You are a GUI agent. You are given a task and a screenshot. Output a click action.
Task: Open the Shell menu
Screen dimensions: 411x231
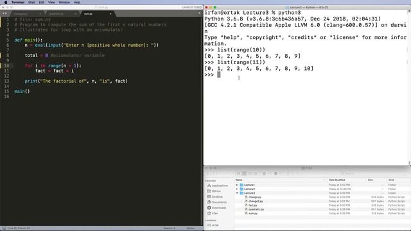click(x=31, y=3)
